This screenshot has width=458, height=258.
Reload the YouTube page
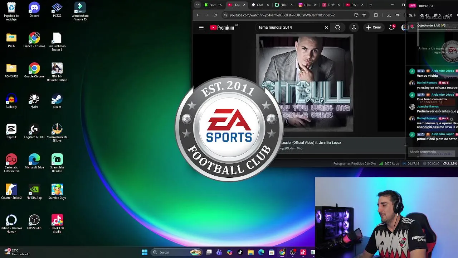coord(215,15)
